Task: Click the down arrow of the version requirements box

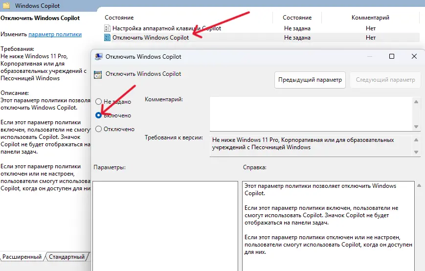Action: pyautogui.click(x=416, y=152)
